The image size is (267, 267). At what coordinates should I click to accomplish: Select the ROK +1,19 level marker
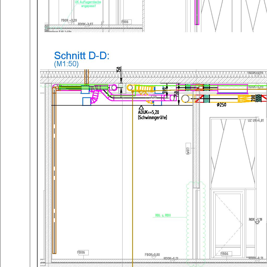[x=255, y=220]
